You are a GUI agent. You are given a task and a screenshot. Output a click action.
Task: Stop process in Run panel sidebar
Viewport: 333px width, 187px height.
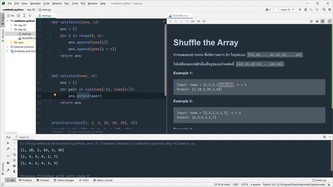8,156
